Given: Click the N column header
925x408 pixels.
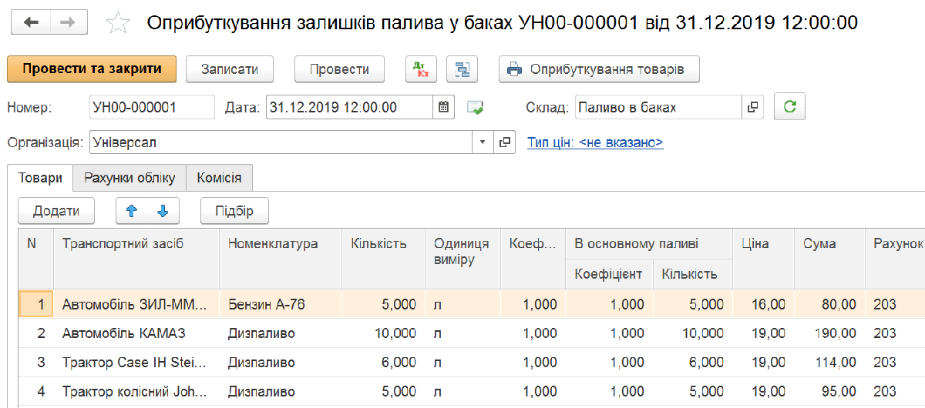Looking at the screenshot, I should 36,259.
